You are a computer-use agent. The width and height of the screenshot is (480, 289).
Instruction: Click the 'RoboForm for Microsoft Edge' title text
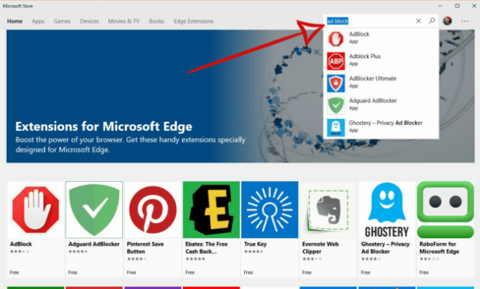point(440,248)
